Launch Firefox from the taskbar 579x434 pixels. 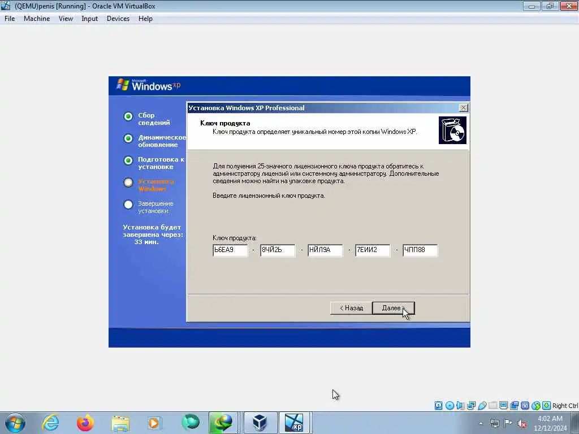click(x=85, y=423)
